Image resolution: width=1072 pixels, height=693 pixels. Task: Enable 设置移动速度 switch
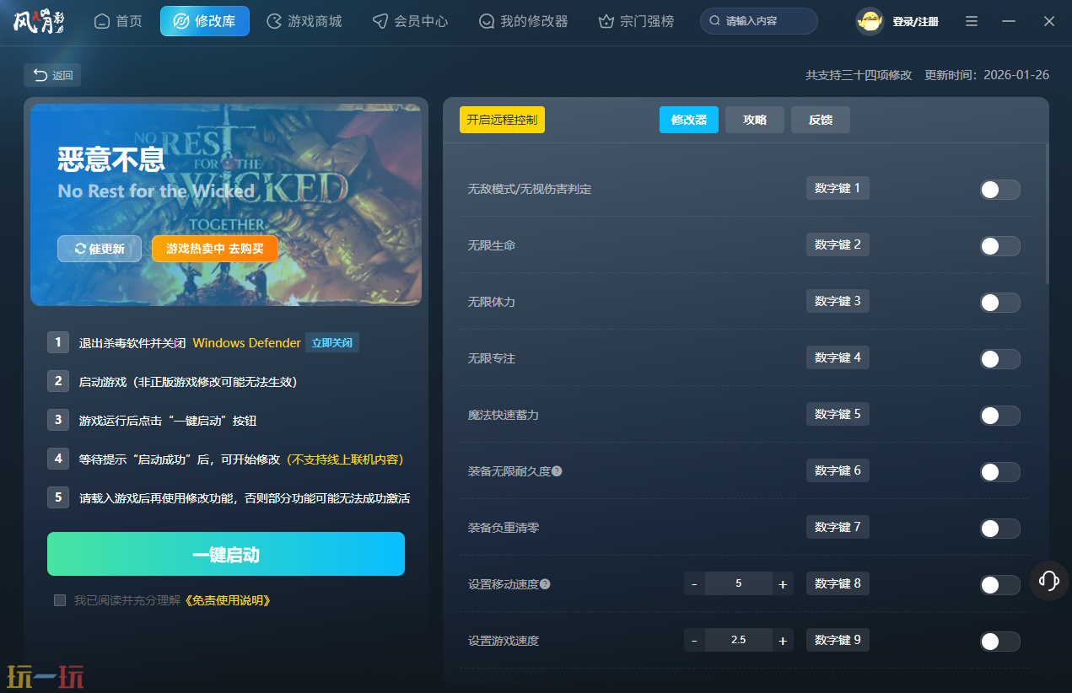1000,585
